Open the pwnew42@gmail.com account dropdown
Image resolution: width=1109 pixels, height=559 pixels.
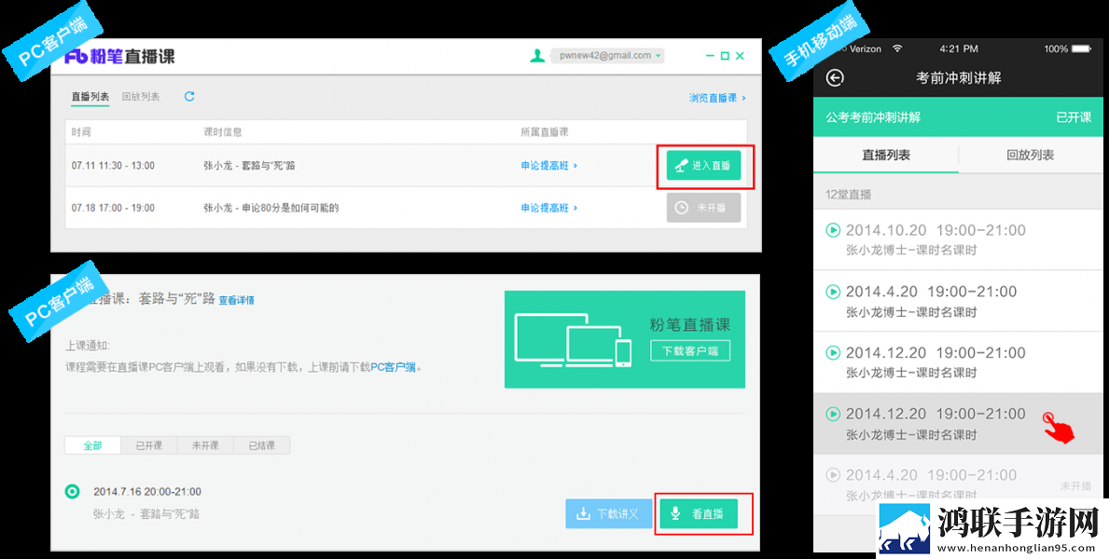tap(607, 56)
